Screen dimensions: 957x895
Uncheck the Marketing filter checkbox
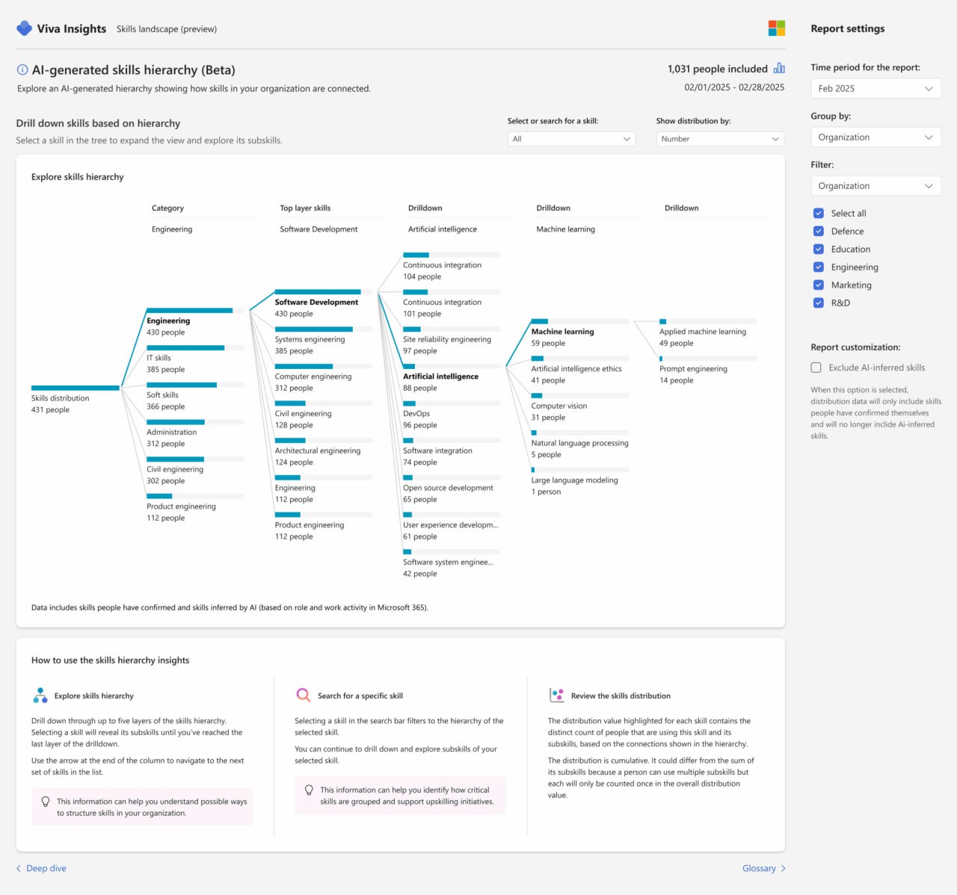tap(819, 285)
